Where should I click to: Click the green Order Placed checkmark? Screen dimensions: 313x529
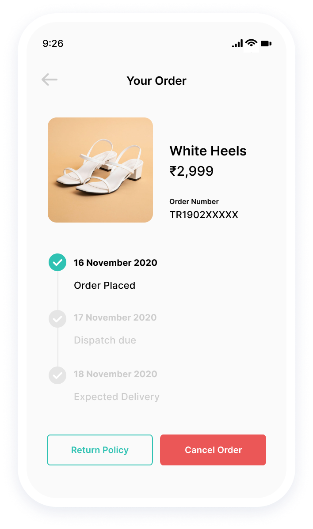pyautogui.click(x=57, y=262)
